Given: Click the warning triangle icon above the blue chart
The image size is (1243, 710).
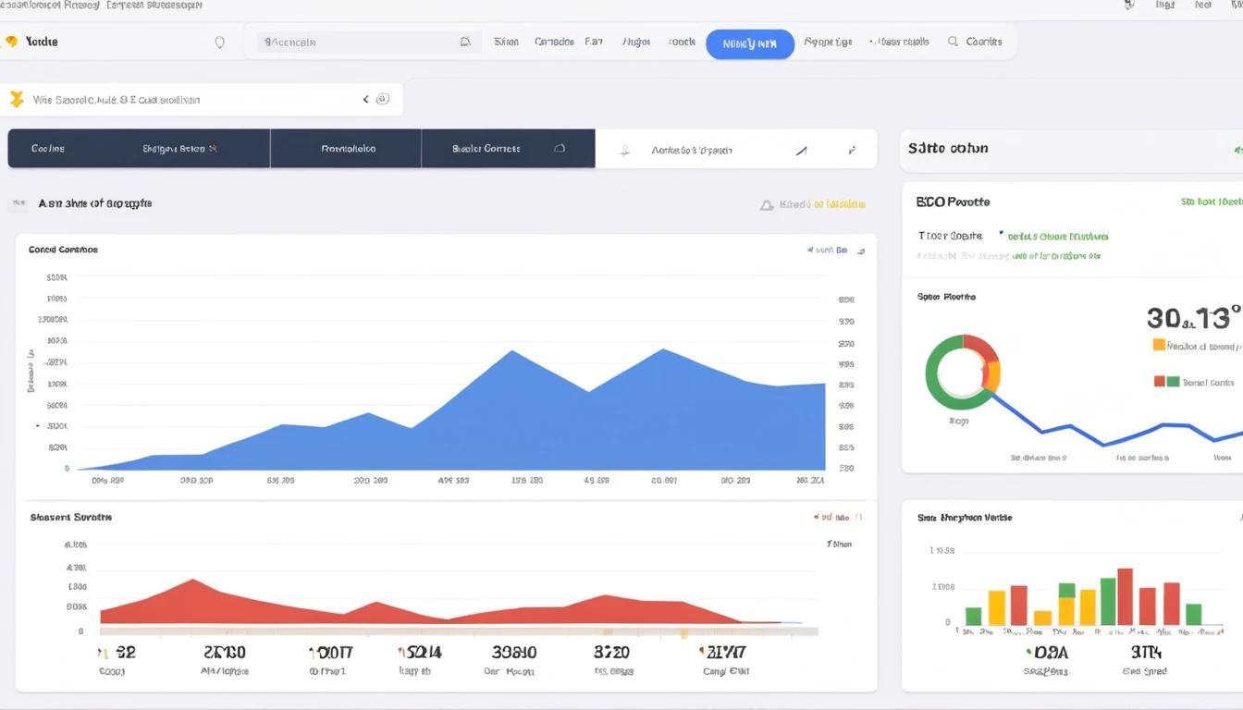Looking at the screenshot, I should click(766, 205).
